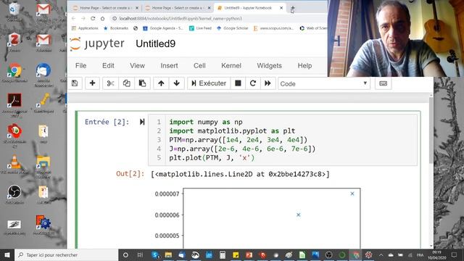This screenshot has width=464, height=261.
Task: Open Google Chrome desktop shortcut
Action: tap(14, 72)
